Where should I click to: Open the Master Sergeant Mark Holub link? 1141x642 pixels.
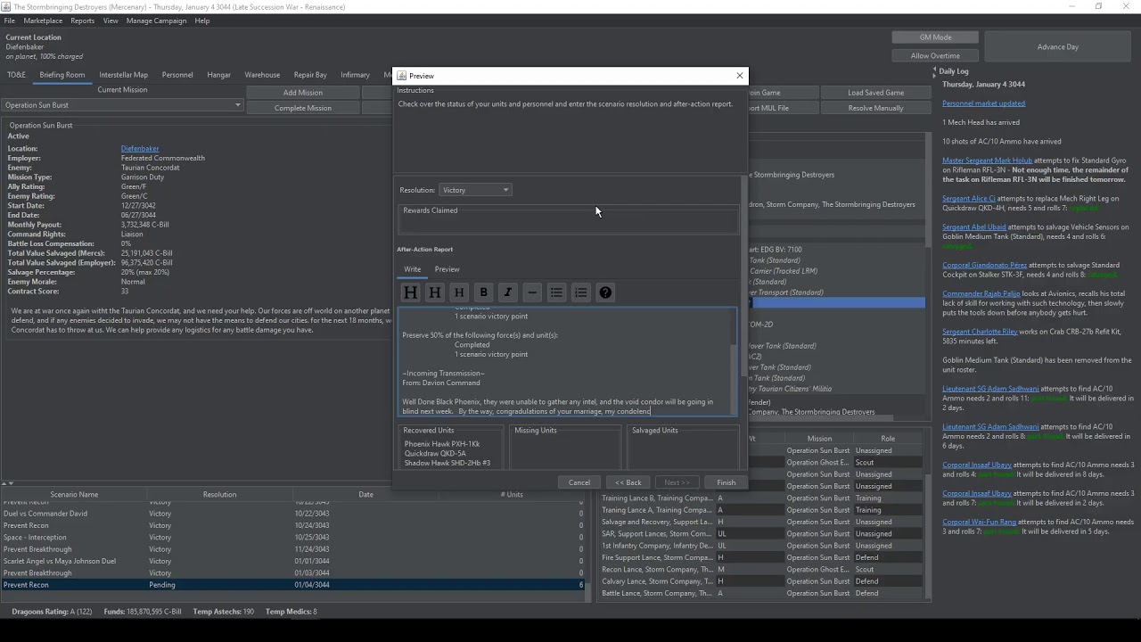(987, 160)
